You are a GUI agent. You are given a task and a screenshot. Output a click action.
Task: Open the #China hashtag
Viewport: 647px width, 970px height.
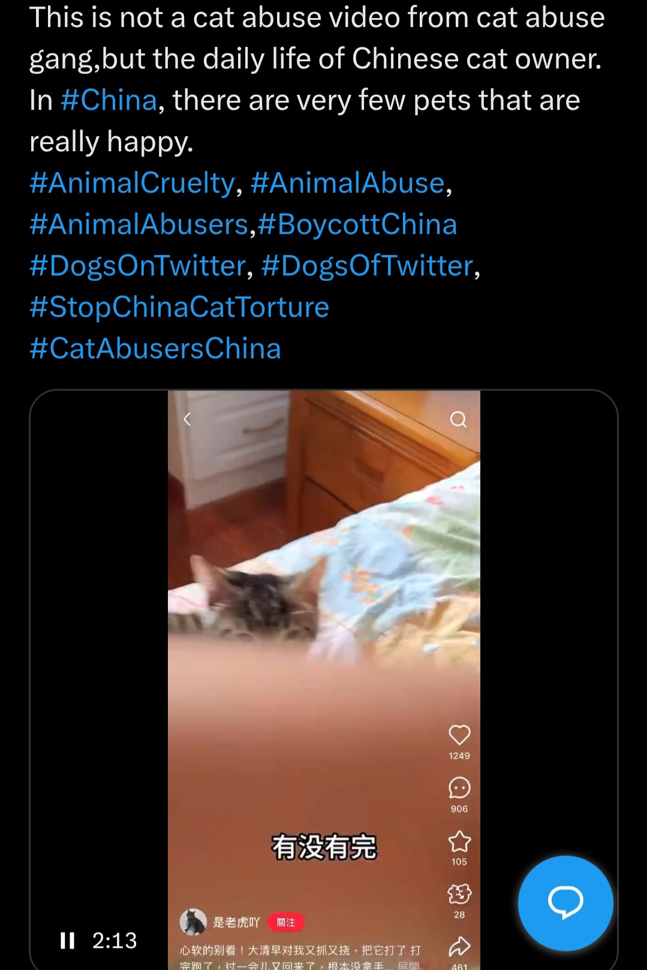click(109, 100)
